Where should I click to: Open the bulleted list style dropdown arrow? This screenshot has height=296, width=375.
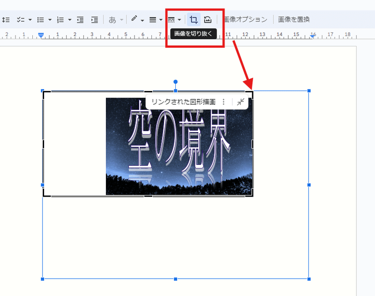[50, 20]
